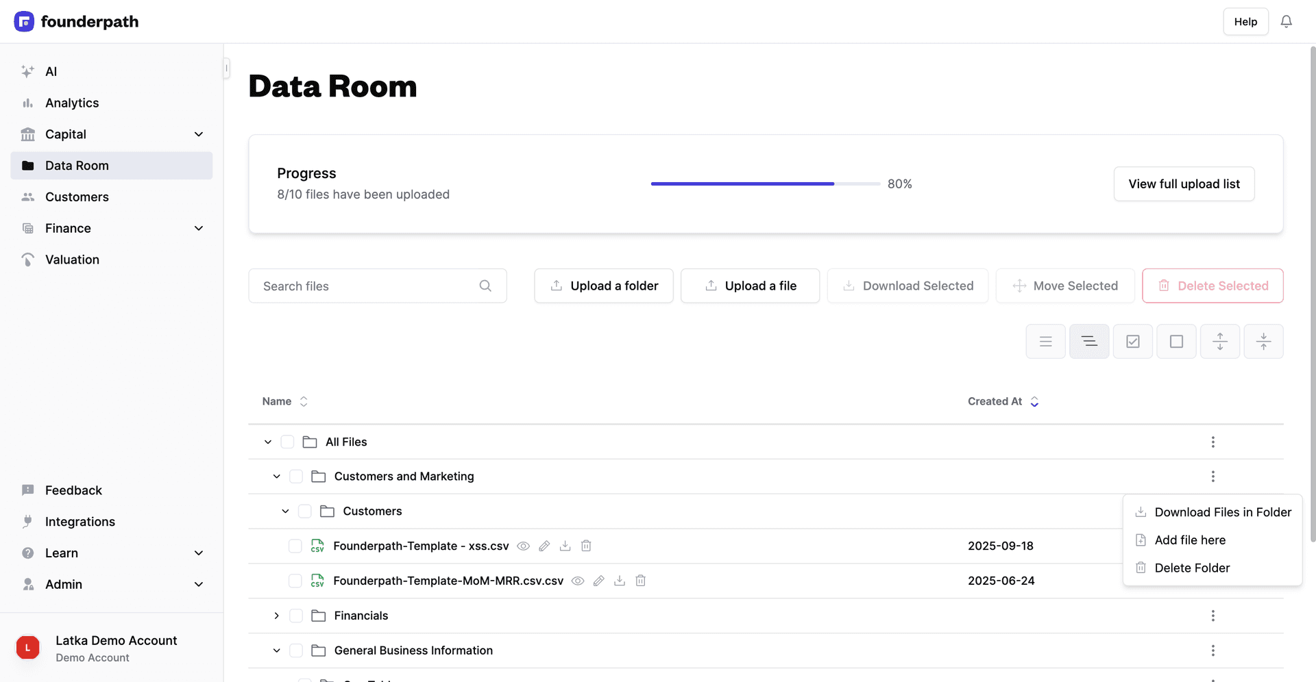Click the View full upload list button

point(1184,184)
